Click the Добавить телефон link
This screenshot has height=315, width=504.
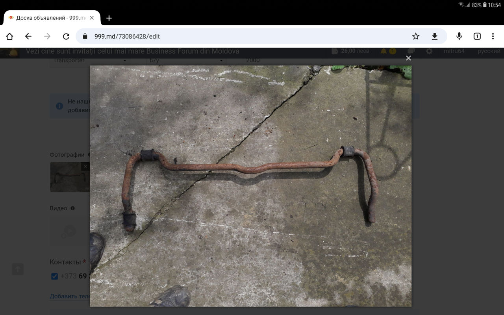[x=70, y=296]
